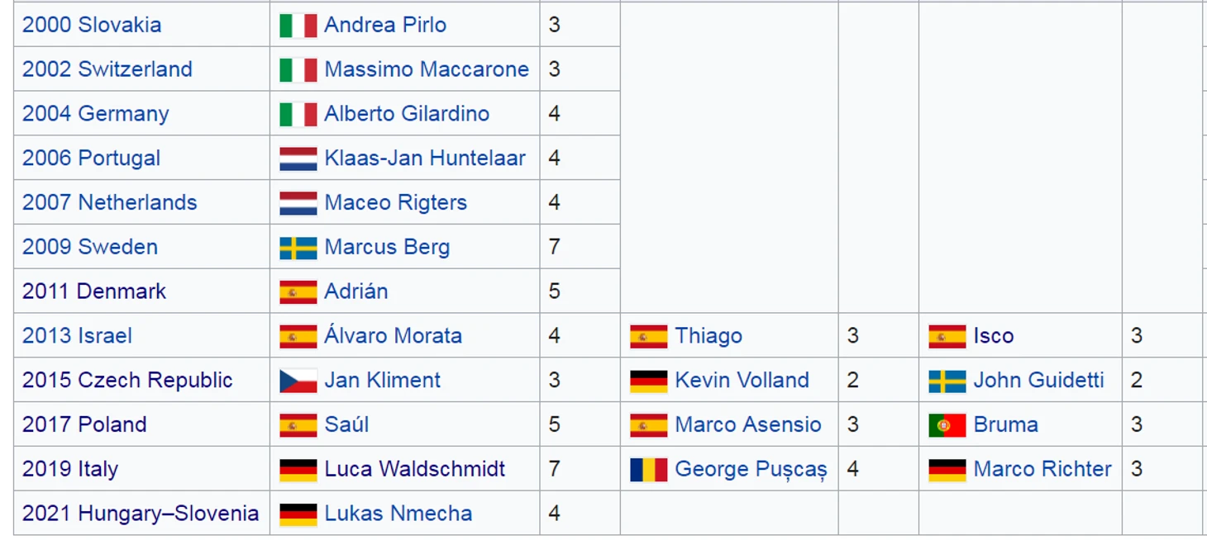Follow the Marco Asensio link
Screen dimensions: 1207x540
[x=748, y=424]
